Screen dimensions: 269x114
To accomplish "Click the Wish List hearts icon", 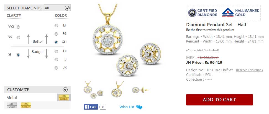I will [139, 107].
